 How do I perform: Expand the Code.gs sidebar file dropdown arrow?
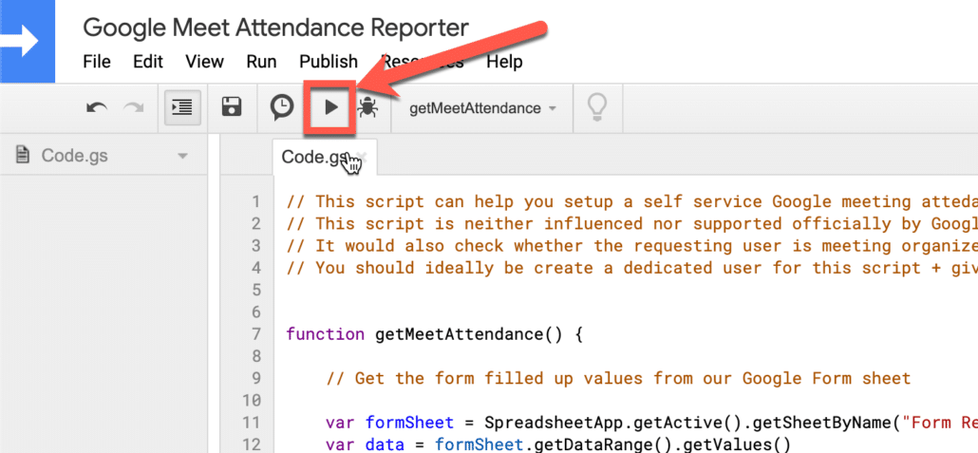pos(182,156)
